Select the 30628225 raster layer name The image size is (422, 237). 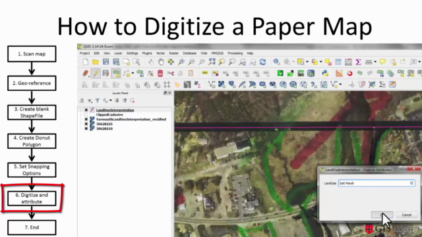pos(104,124)
